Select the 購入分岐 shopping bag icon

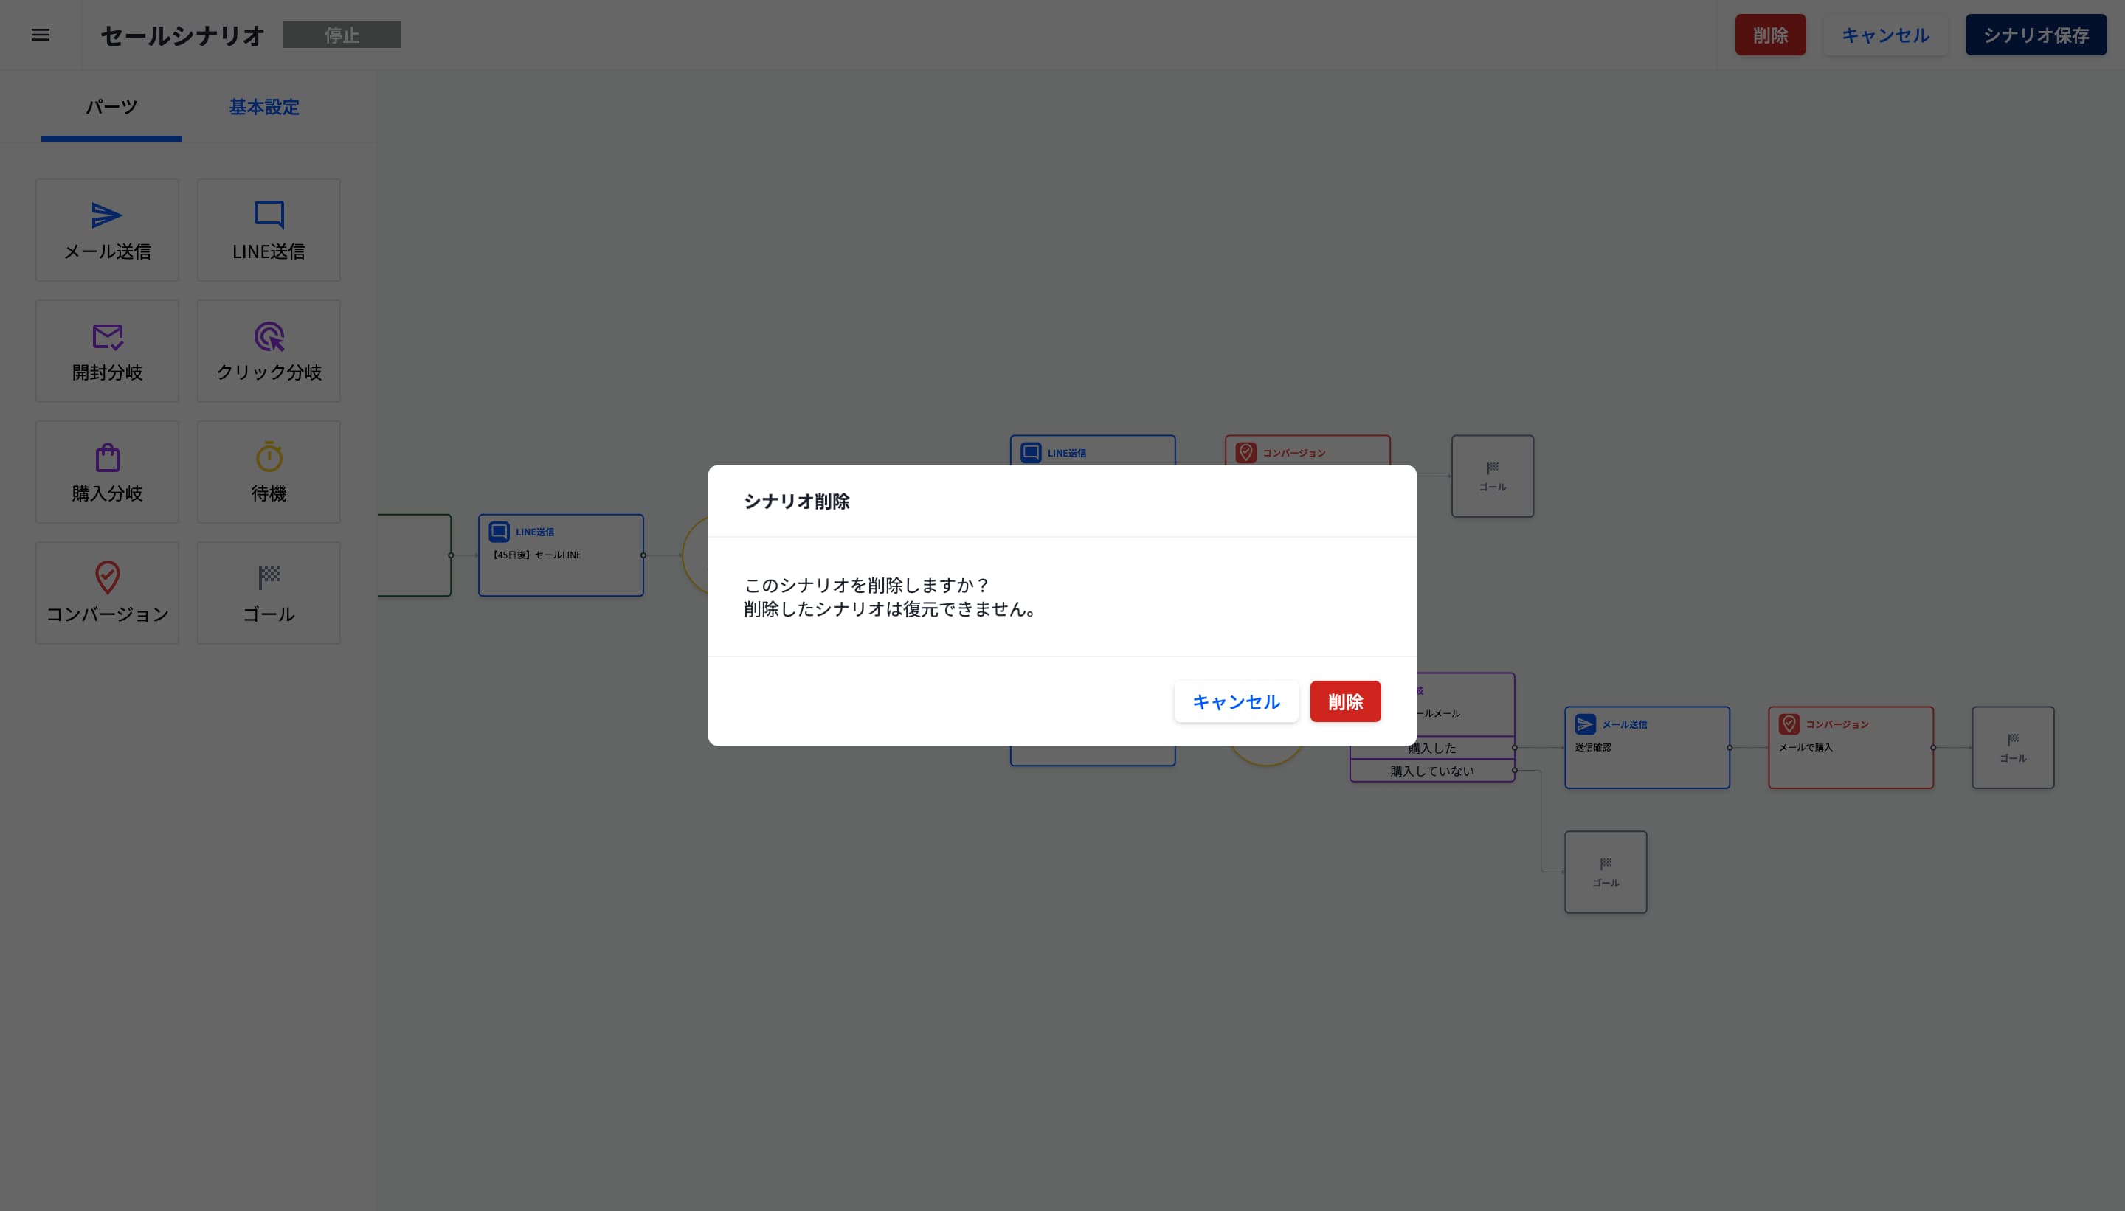coord(106,457)
